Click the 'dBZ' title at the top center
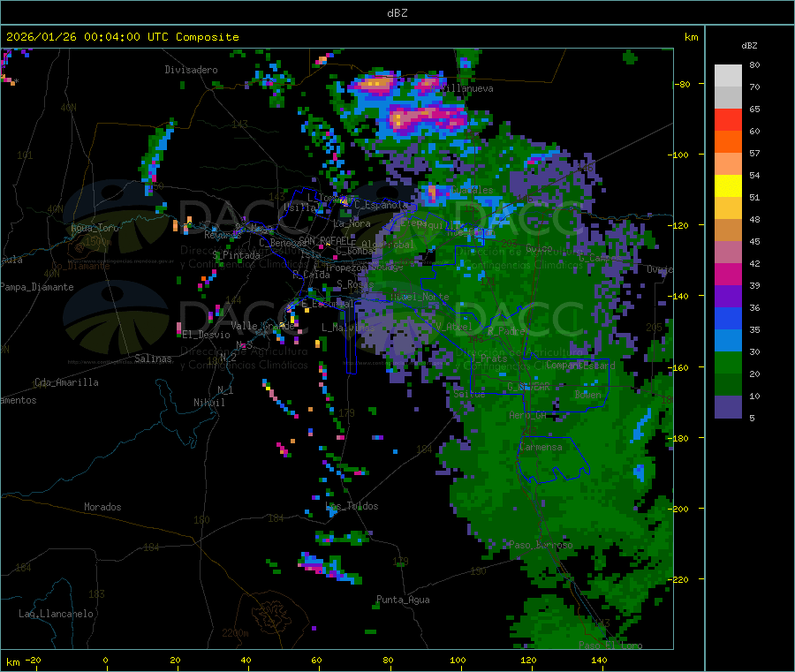795x672 pixels. click(397, 13)
